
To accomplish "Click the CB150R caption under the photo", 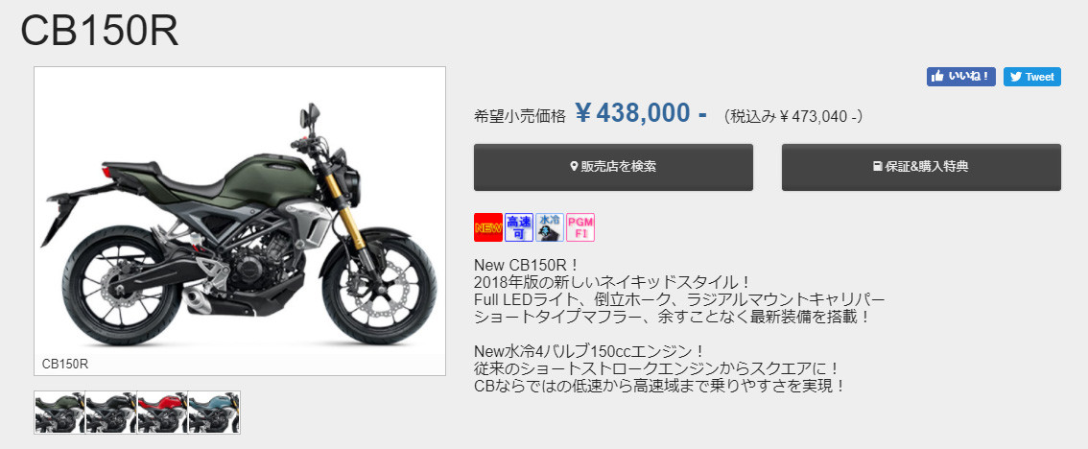I will pyautogui.click(x=65, y=363).
